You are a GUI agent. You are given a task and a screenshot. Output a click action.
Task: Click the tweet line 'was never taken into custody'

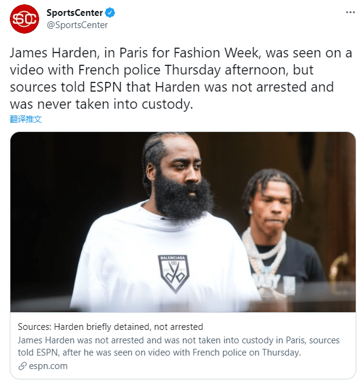point(101,104)
